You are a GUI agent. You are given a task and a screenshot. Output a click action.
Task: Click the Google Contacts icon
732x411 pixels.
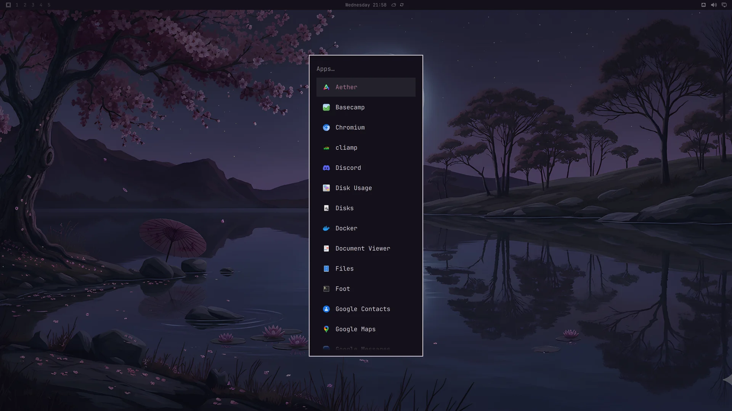point(326,309)
